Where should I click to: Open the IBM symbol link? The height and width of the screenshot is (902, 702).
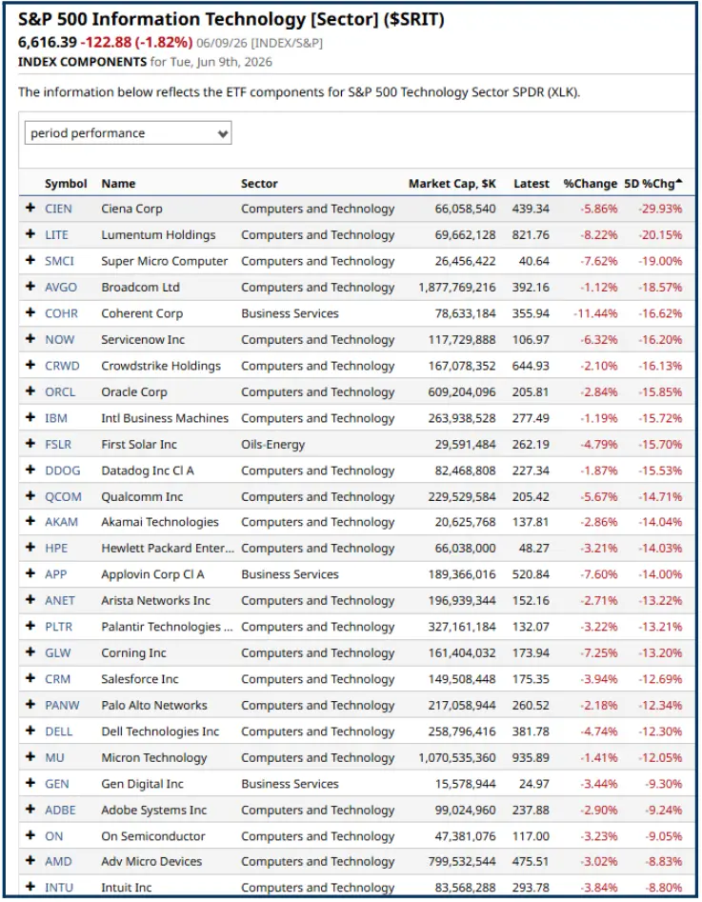(x=56, y=418)
